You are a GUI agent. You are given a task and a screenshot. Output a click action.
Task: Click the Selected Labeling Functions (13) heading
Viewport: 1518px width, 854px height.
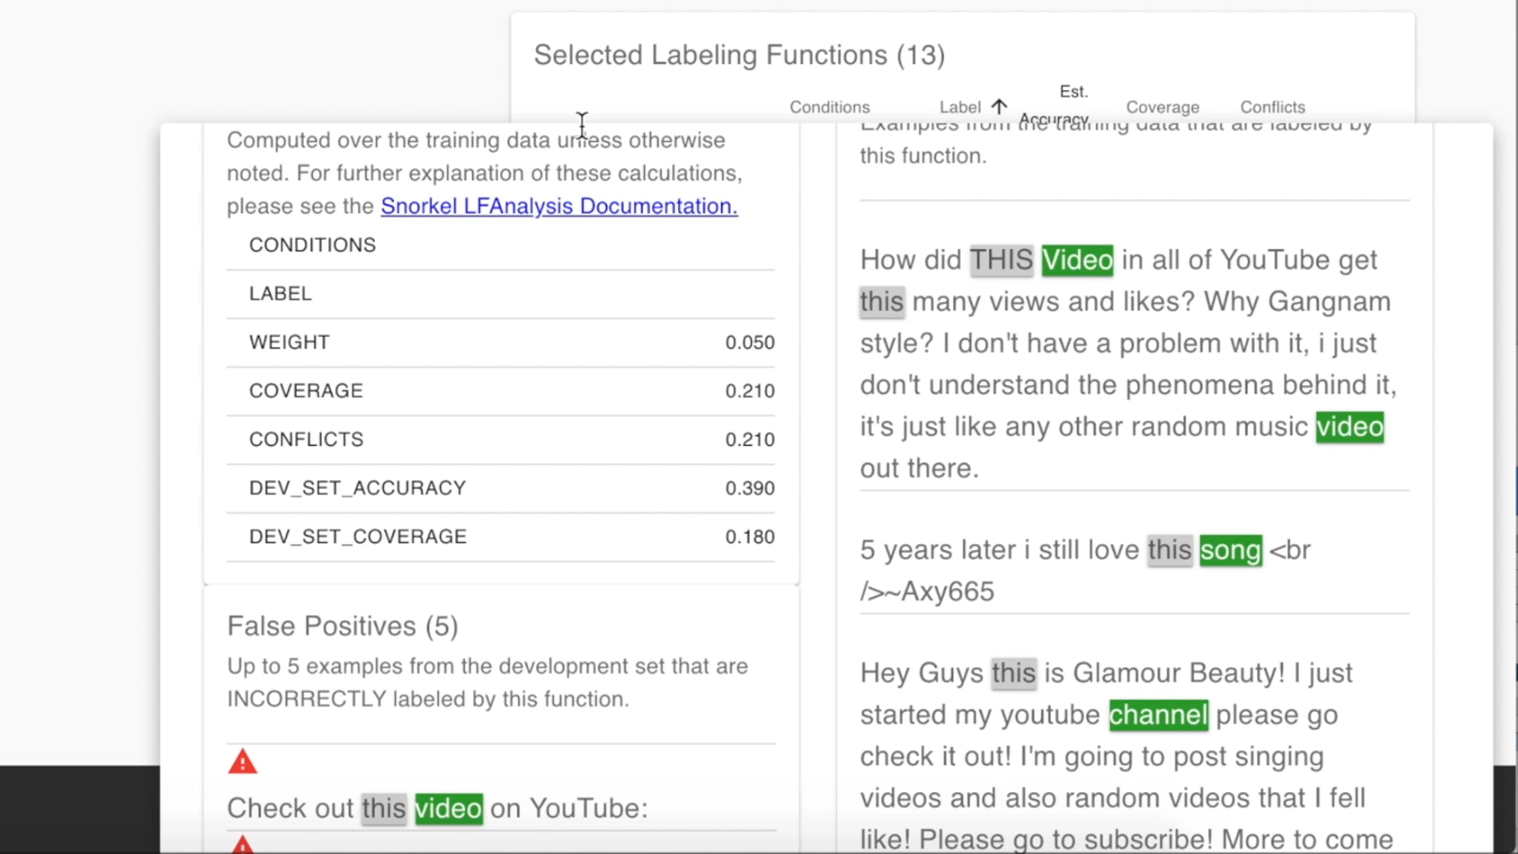coord(739,55)
